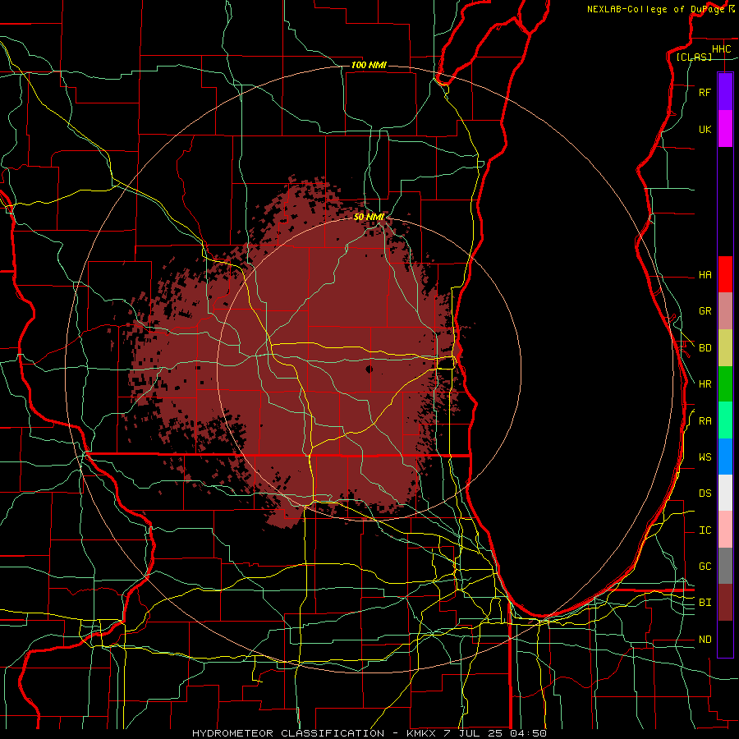This screenshot has height=739, width=739.
Task: Click the WS legend label
Action: pyautogui.click(x=705, y=457)
